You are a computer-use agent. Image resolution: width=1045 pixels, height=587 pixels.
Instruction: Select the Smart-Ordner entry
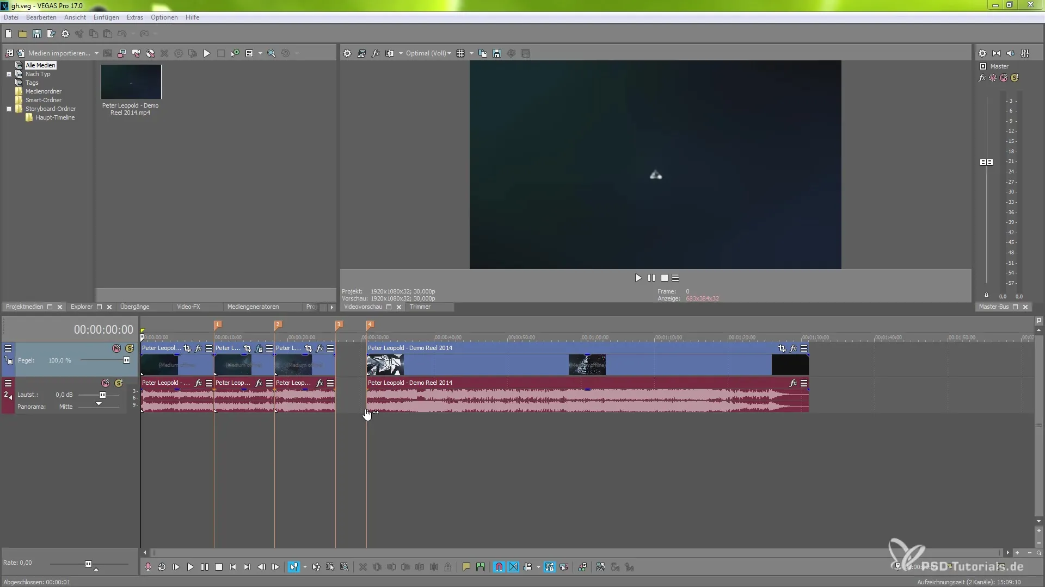click(44, 100)
